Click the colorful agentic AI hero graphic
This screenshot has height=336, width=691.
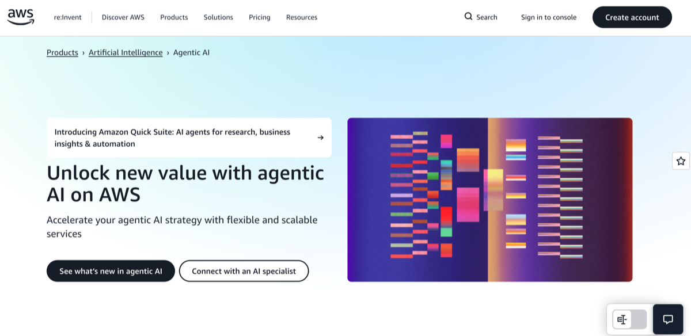(489, 199)
